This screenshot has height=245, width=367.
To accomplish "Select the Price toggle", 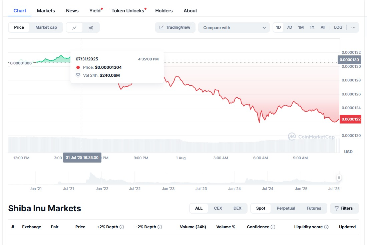I will coord(19,27).
